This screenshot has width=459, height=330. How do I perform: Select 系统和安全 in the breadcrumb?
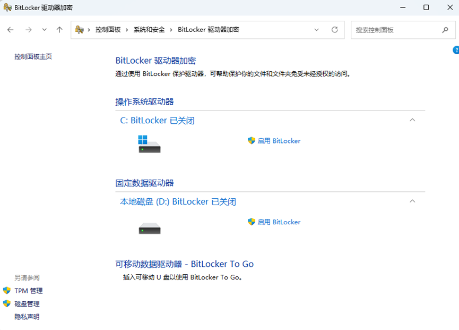(149, 30)
